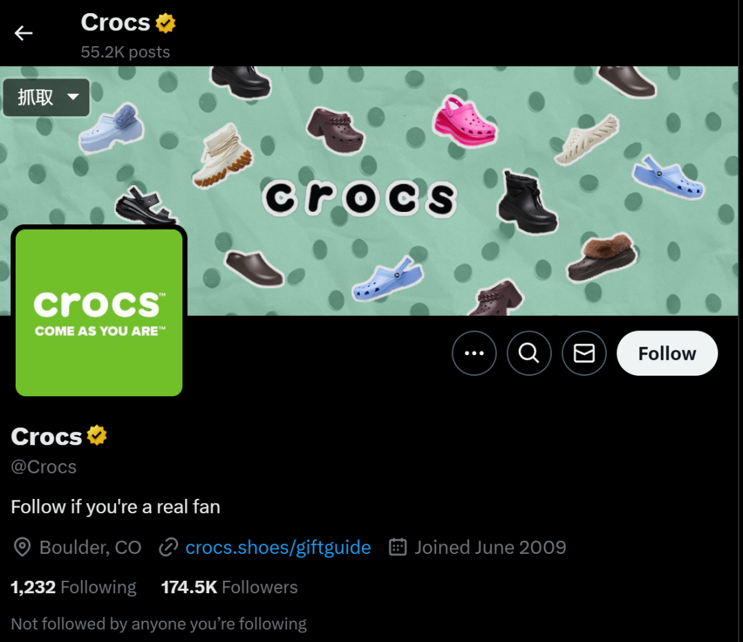Click the @Crocs handle text
The width and height of the screenshot is (743, 642).
tap(44, 467)
